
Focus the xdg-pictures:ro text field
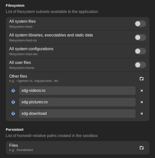[77, 102]
